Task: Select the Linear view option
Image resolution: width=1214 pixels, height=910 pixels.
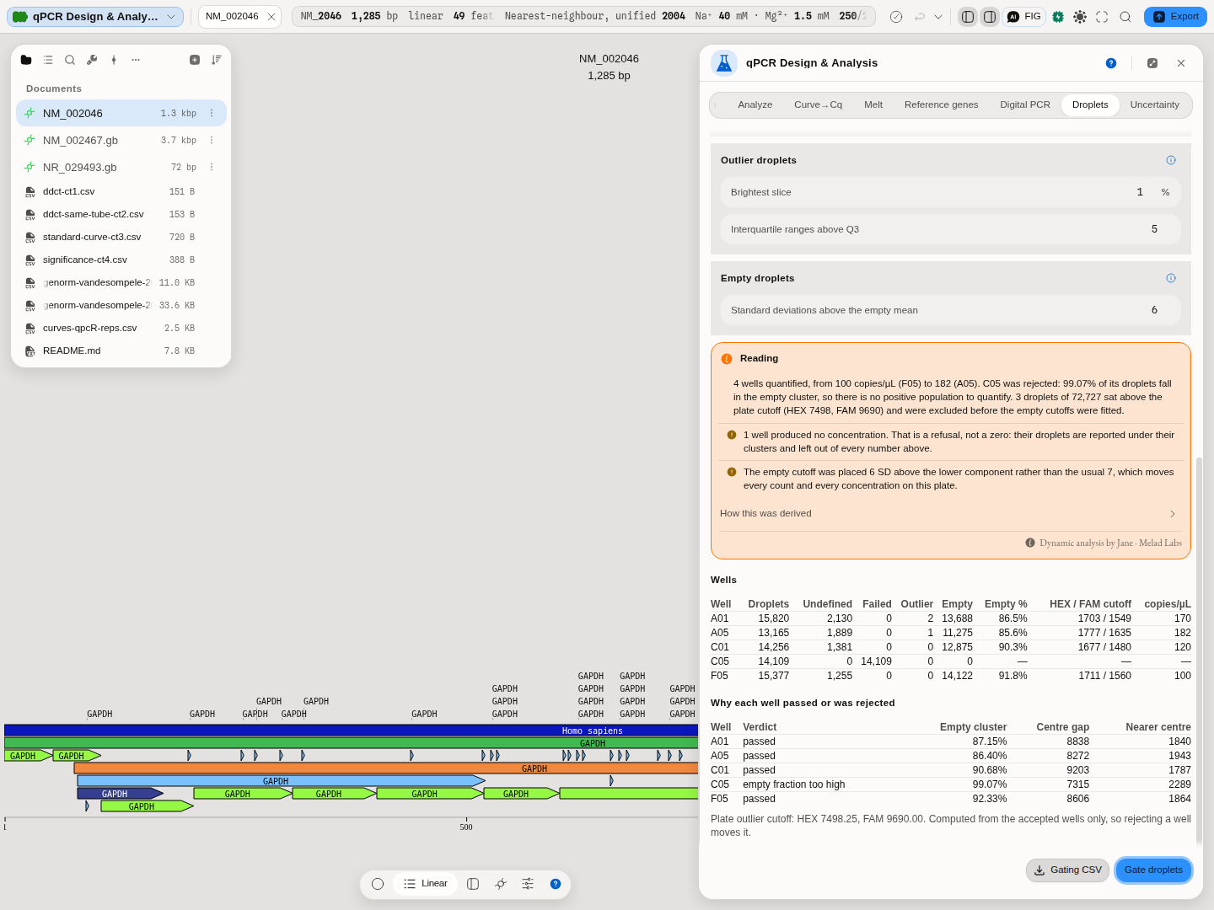Action: tap(426, 884)
